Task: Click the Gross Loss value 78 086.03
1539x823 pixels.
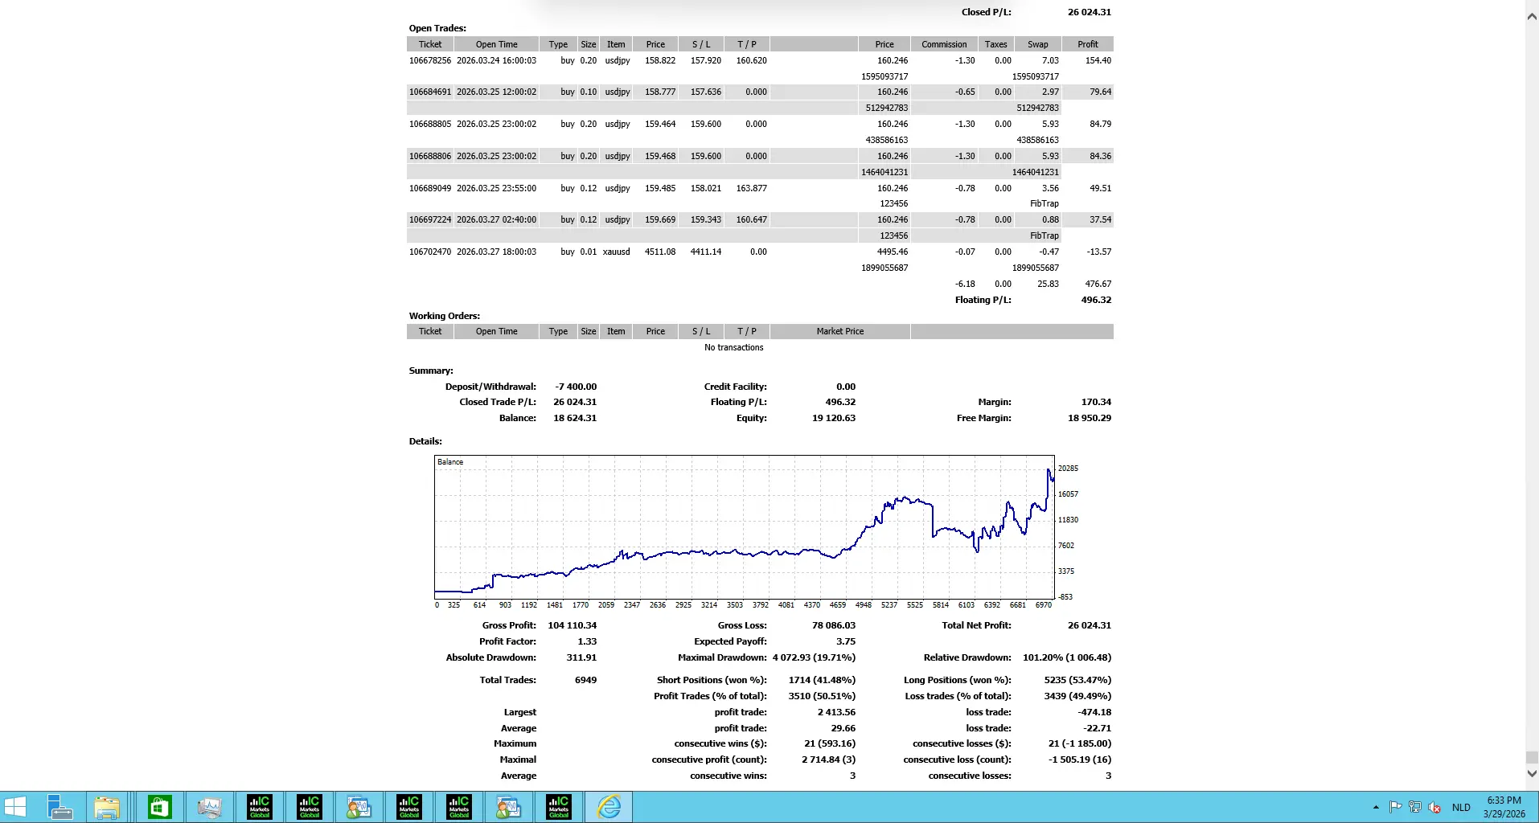Action: pyautogui.click(x=834, y=625)
